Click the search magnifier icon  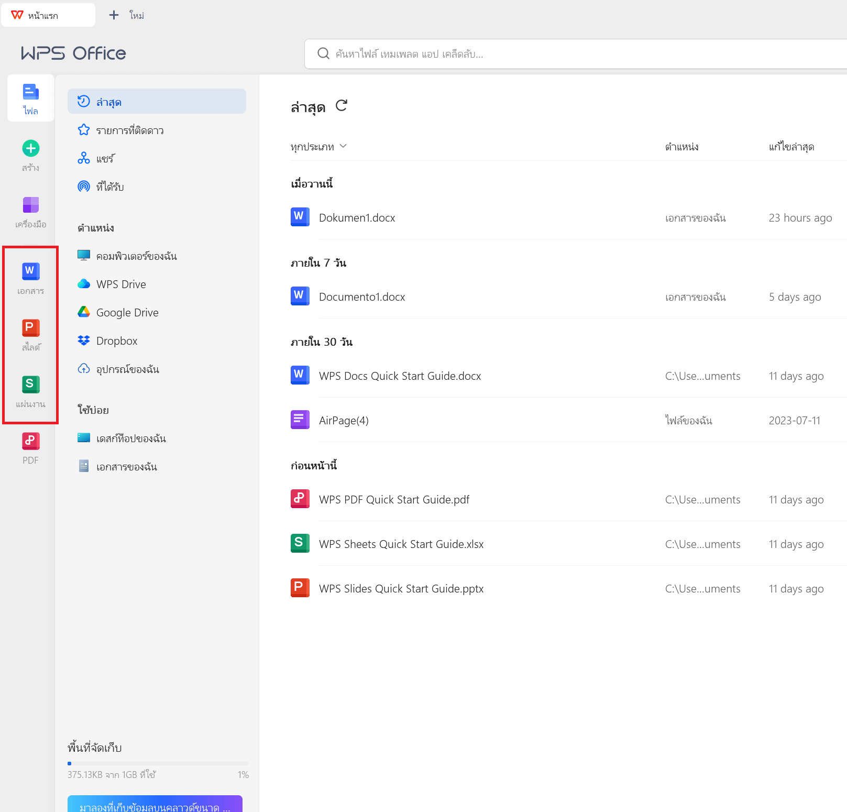323,53
